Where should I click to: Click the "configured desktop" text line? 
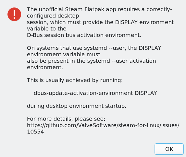coord(53,16)
